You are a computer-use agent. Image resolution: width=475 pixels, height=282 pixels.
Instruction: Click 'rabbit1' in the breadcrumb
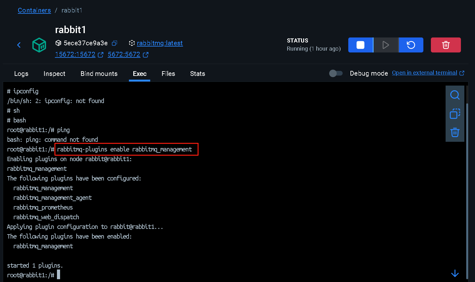(x=72, y=10)
